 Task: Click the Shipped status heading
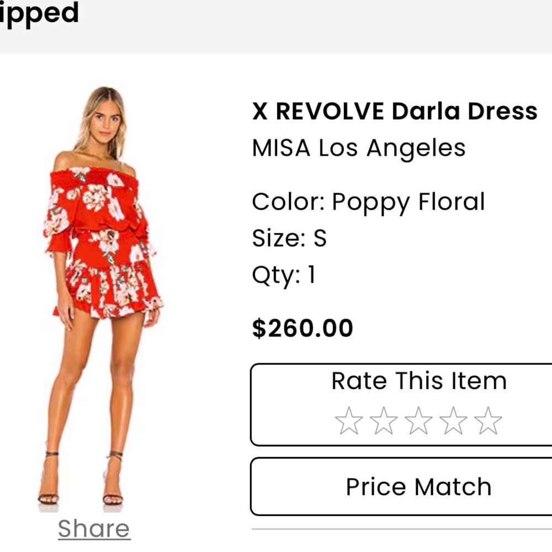coord(39,13)
